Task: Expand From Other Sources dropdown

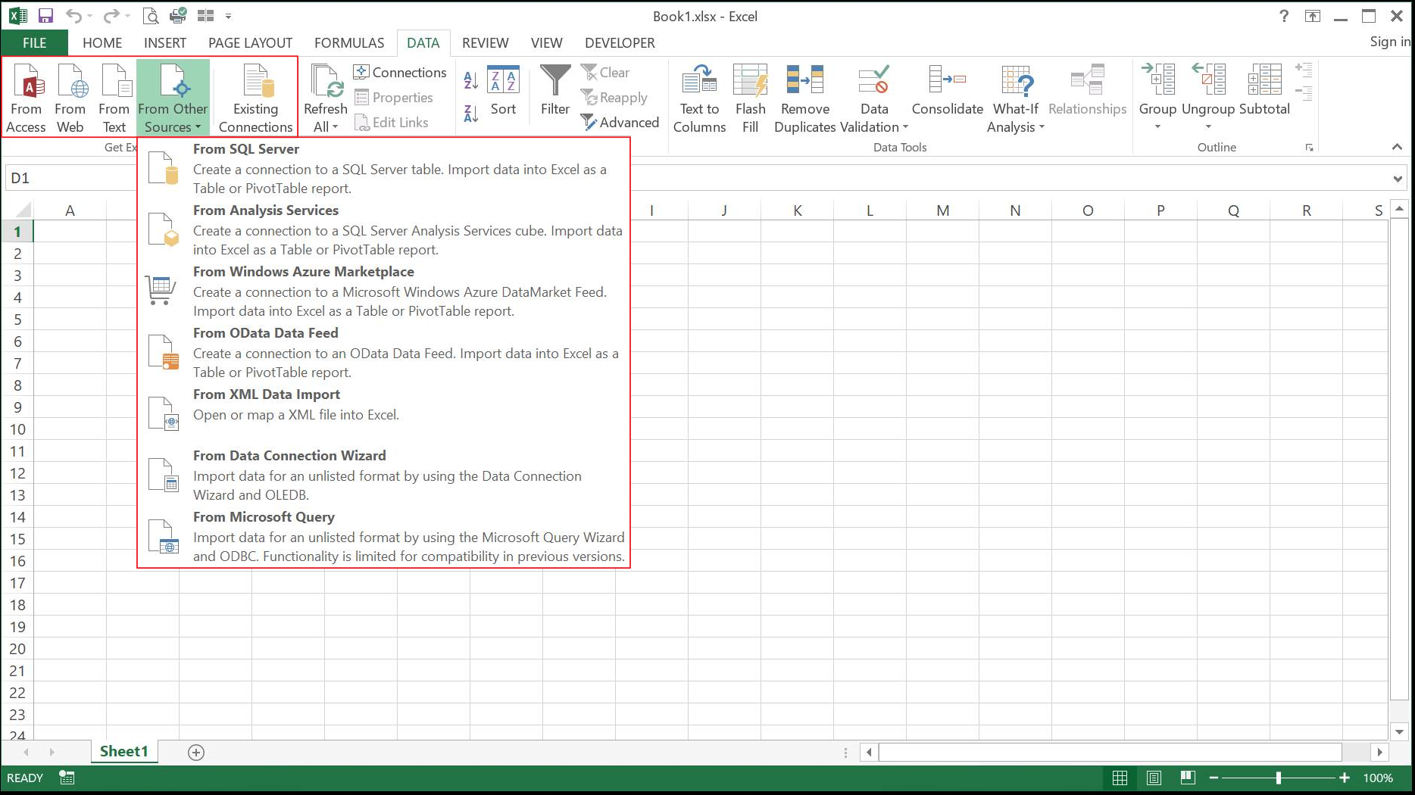Action: 173,98
